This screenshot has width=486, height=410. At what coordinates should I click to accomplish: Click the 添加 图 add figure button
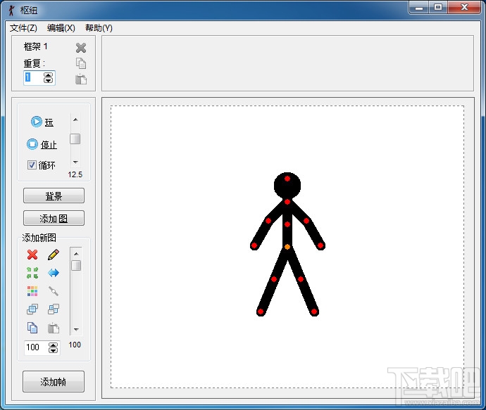tap(54, 218)
